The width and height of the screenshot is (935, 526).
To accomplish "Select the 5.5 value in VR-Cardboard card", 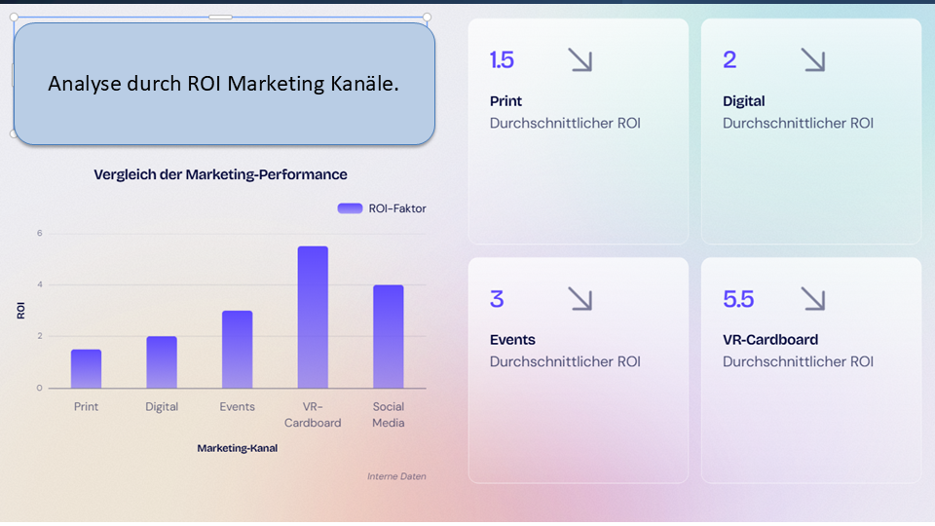I will coord(738,299).
